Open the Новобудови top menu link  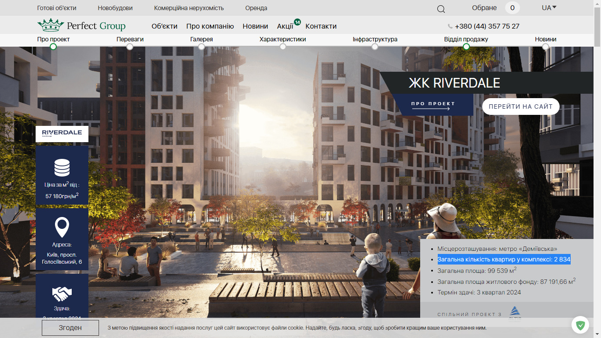115,8
